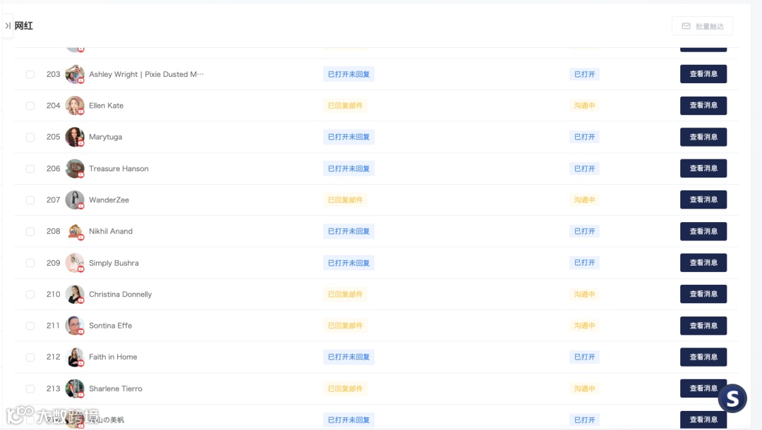Click the name Faith in Home
Image resolution: width=762 pixels, height=430 pixels.
click(113, 357)
